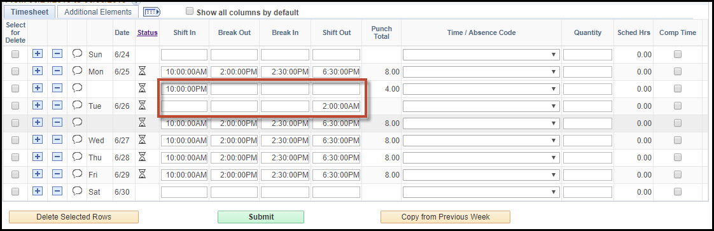Click Copy from Previous Week button

(445, 217)
